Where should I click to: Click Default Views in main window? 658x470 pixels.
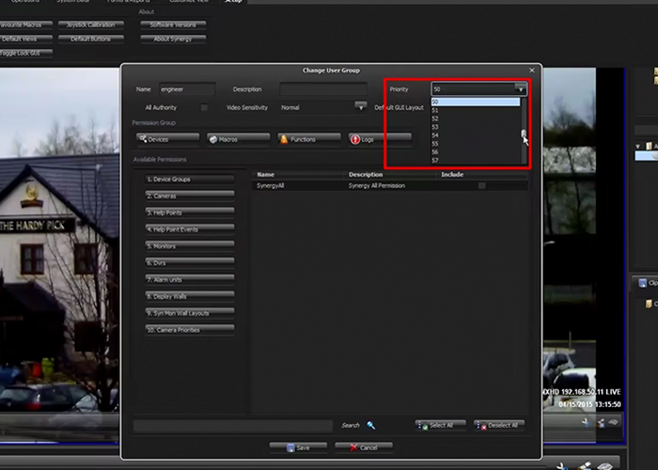25,39
